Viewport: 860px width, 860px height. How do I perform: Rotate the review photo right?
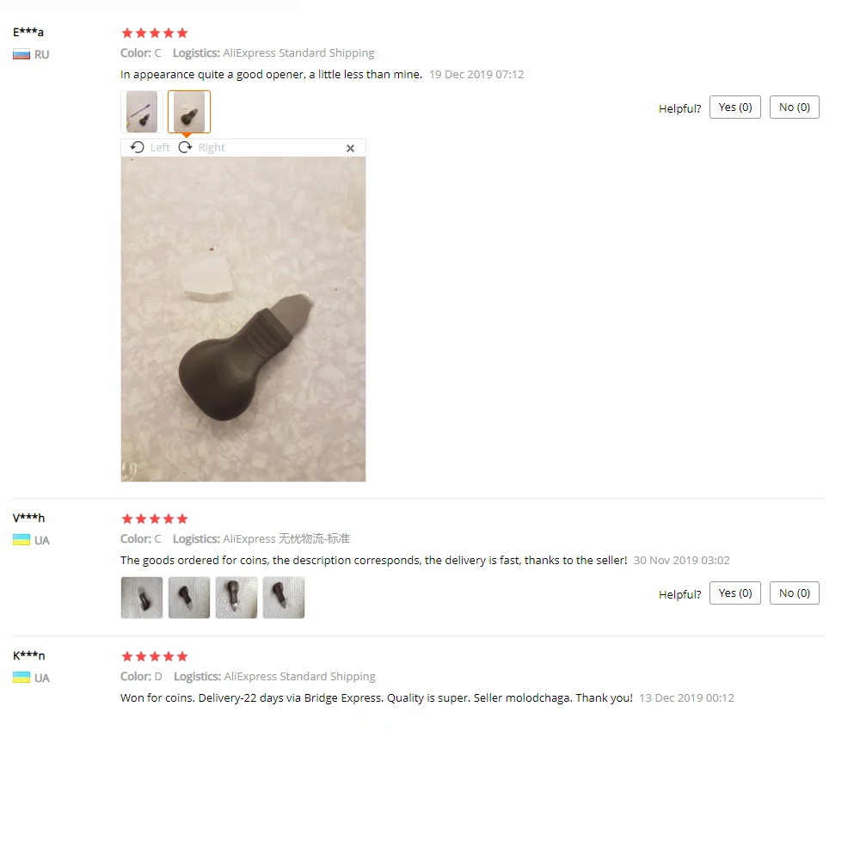tap(202, 148)
